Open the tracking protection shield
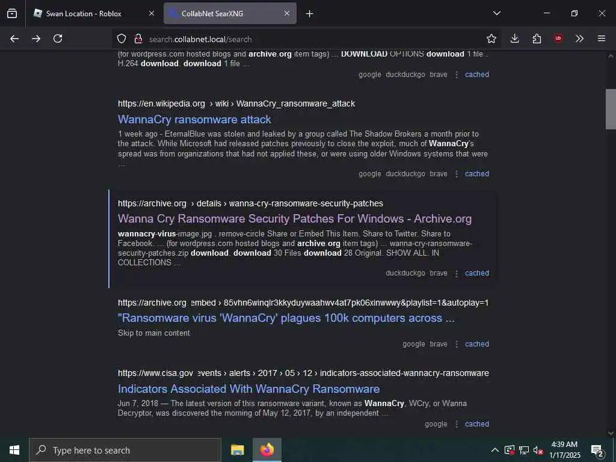616x462 pixels. click(x=122, y=38)
